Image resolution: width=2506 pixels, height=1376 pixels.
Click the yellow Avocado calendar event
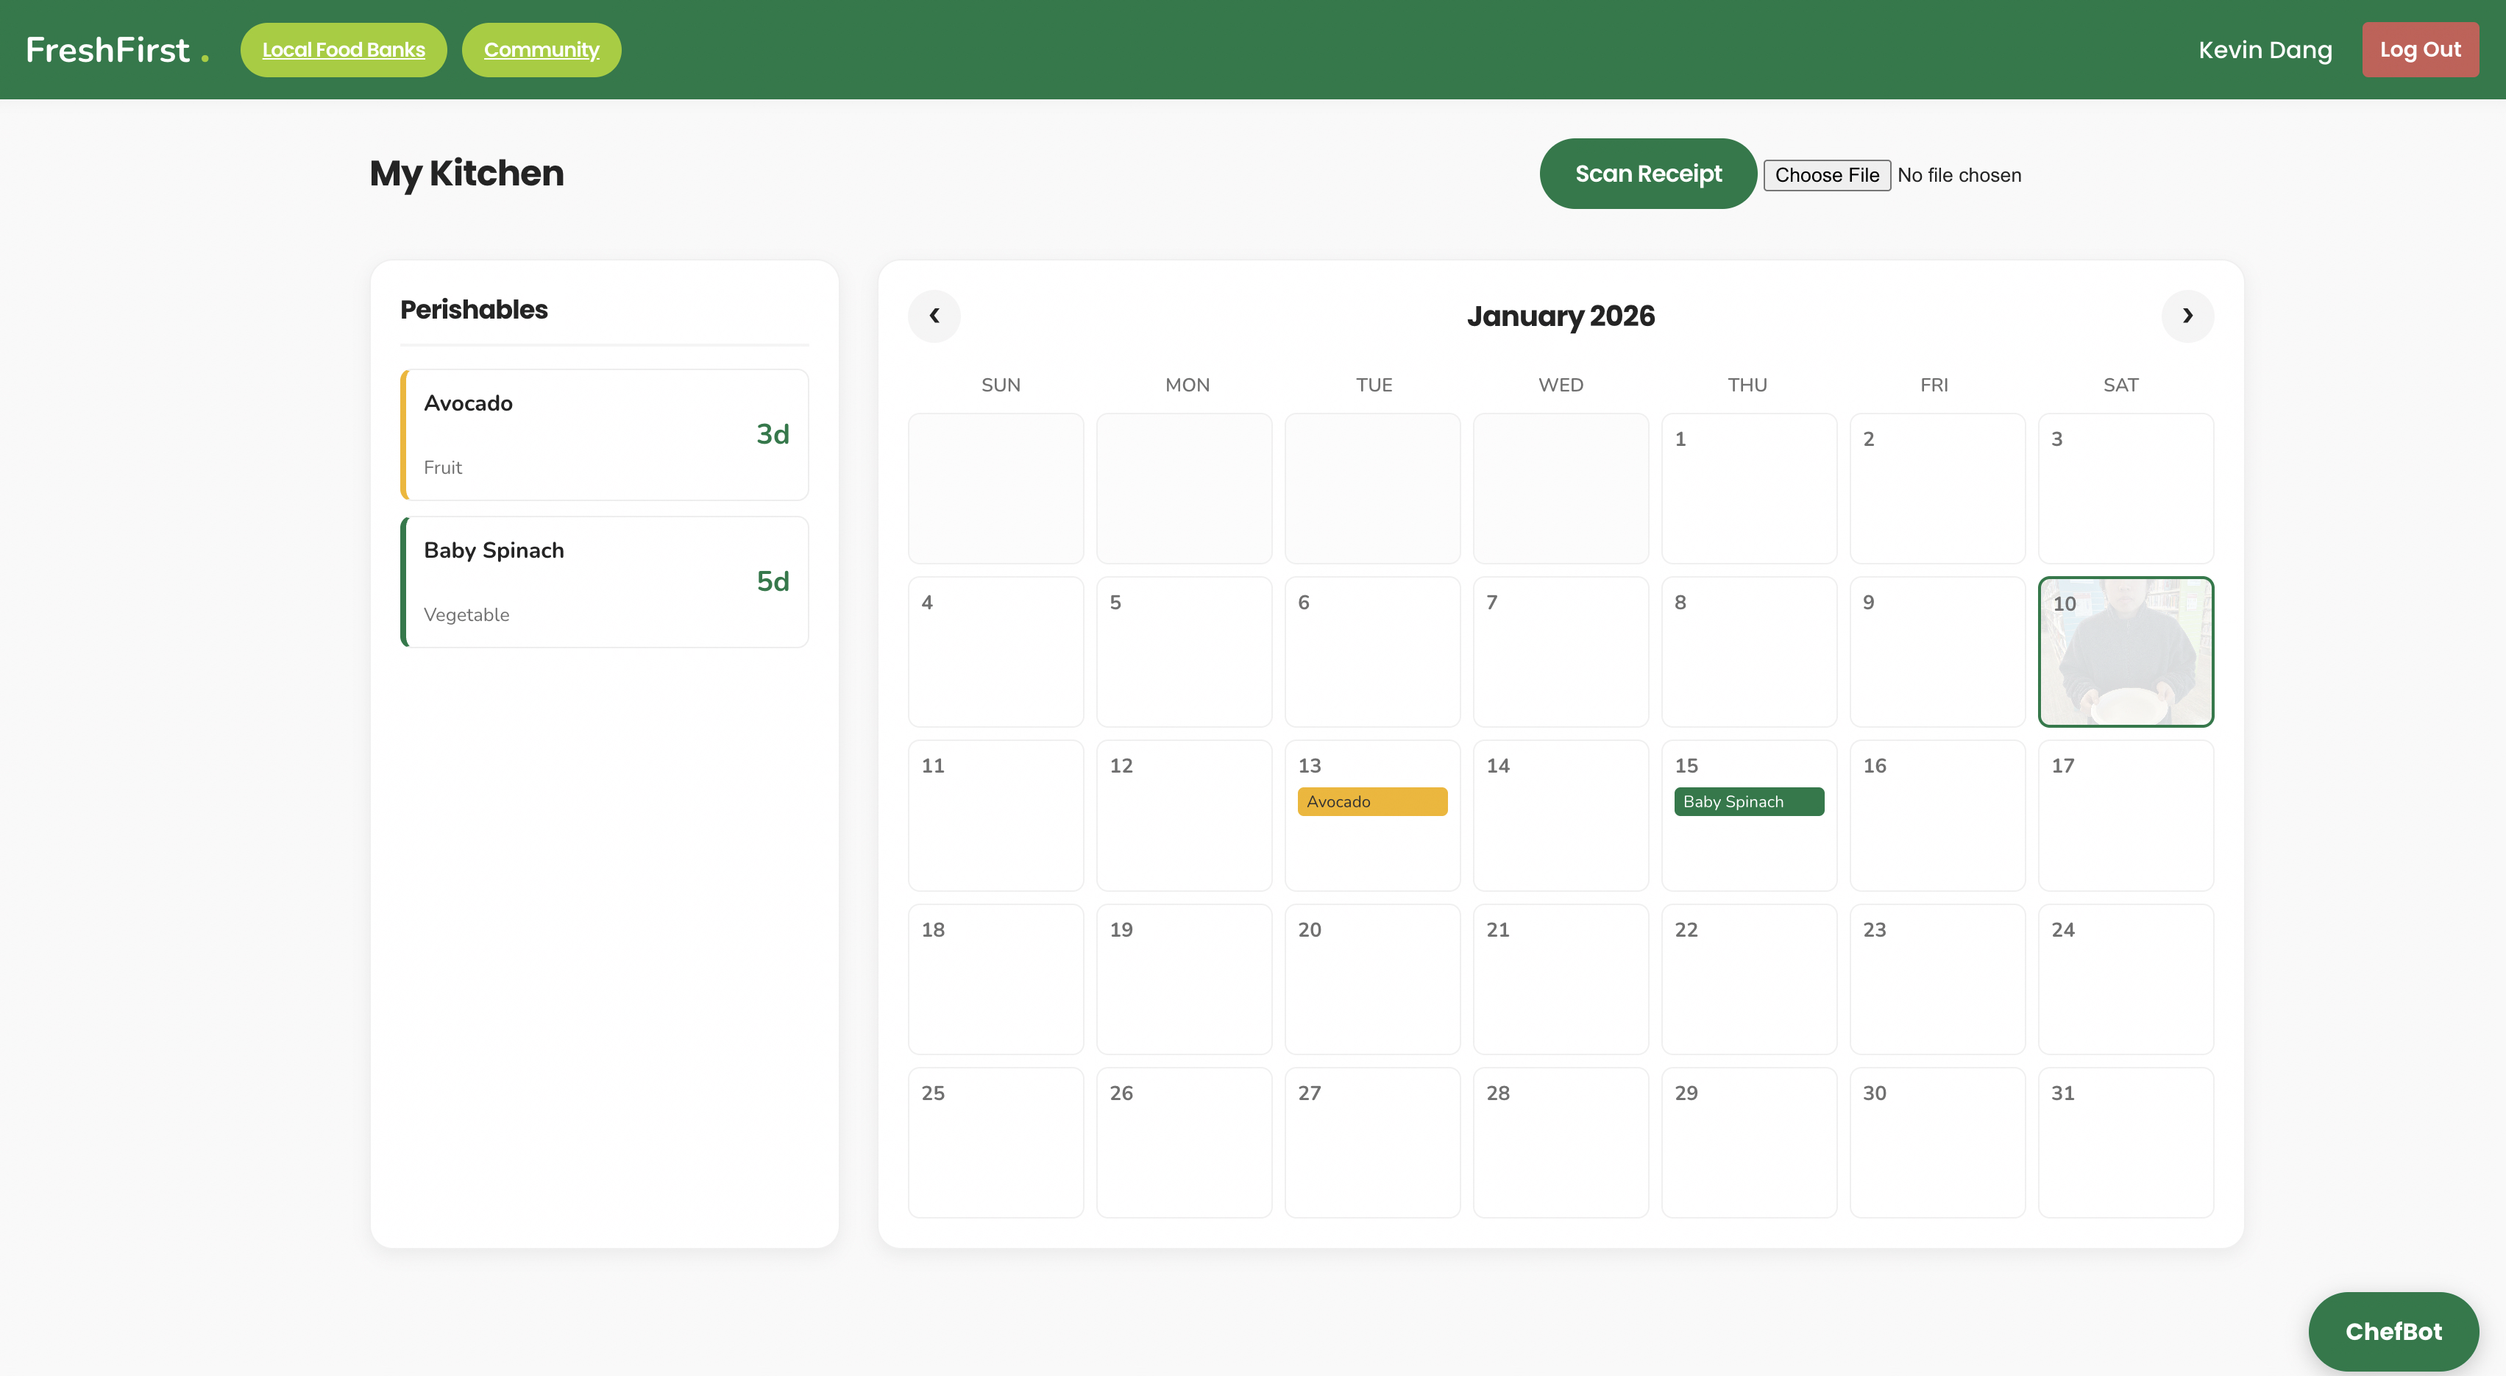click(1371, 801)
